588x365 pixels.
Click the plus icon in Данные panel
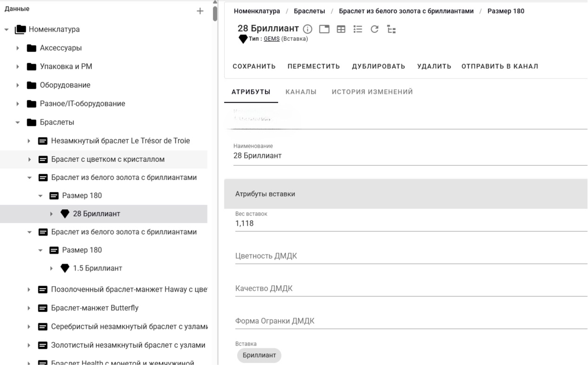point(200,11)
